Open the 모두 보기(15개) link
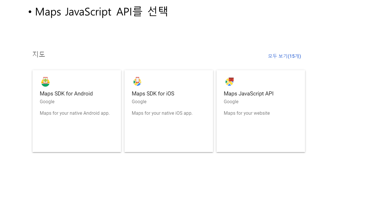The image size is (368, 207). tap(284, 56)
